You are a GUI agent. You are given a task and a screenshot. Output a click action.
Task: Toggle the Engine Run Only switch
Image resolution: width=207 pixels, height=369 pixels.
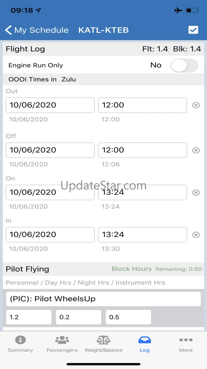click(x=184, y=65)
